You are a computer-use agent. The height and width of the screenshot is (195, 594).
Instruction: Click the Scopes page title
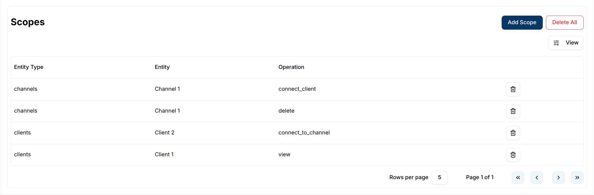pos(28,22)
